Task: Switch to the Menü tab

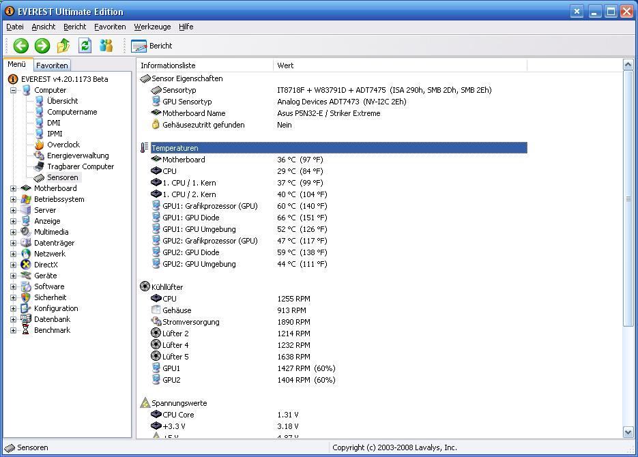Action: 16,64
